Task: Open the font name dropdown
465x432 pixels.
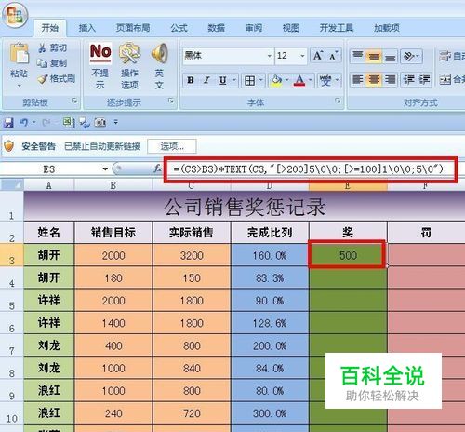Action: pyautogui.click(x=270, y=56)
